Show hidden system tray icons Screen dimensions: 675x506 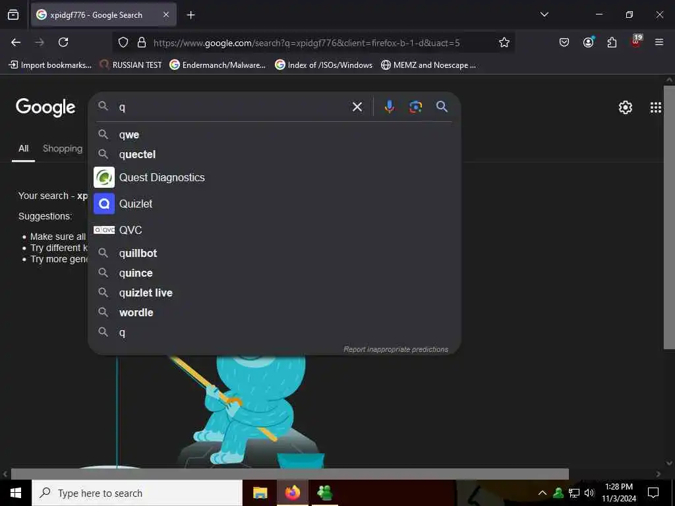(543, 493)
